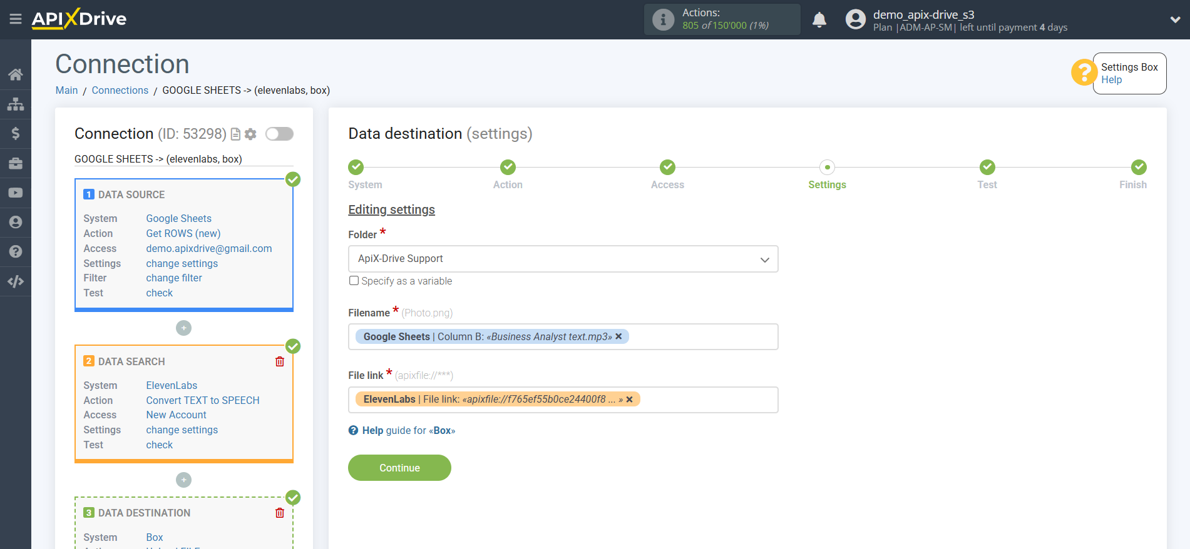Click the Data Source header
Screen dimensions: 1190x549
pos(131,194)
